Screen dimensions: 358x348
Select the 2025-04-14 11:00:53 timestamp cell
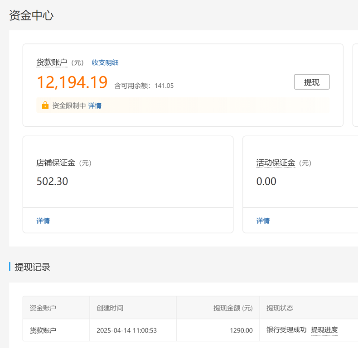(126, 330)
